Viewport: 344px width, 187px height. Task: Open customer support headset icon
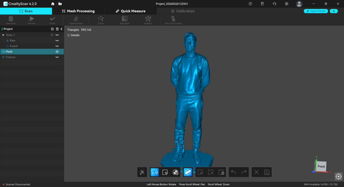pyautogui.click(x=274, y=4)
